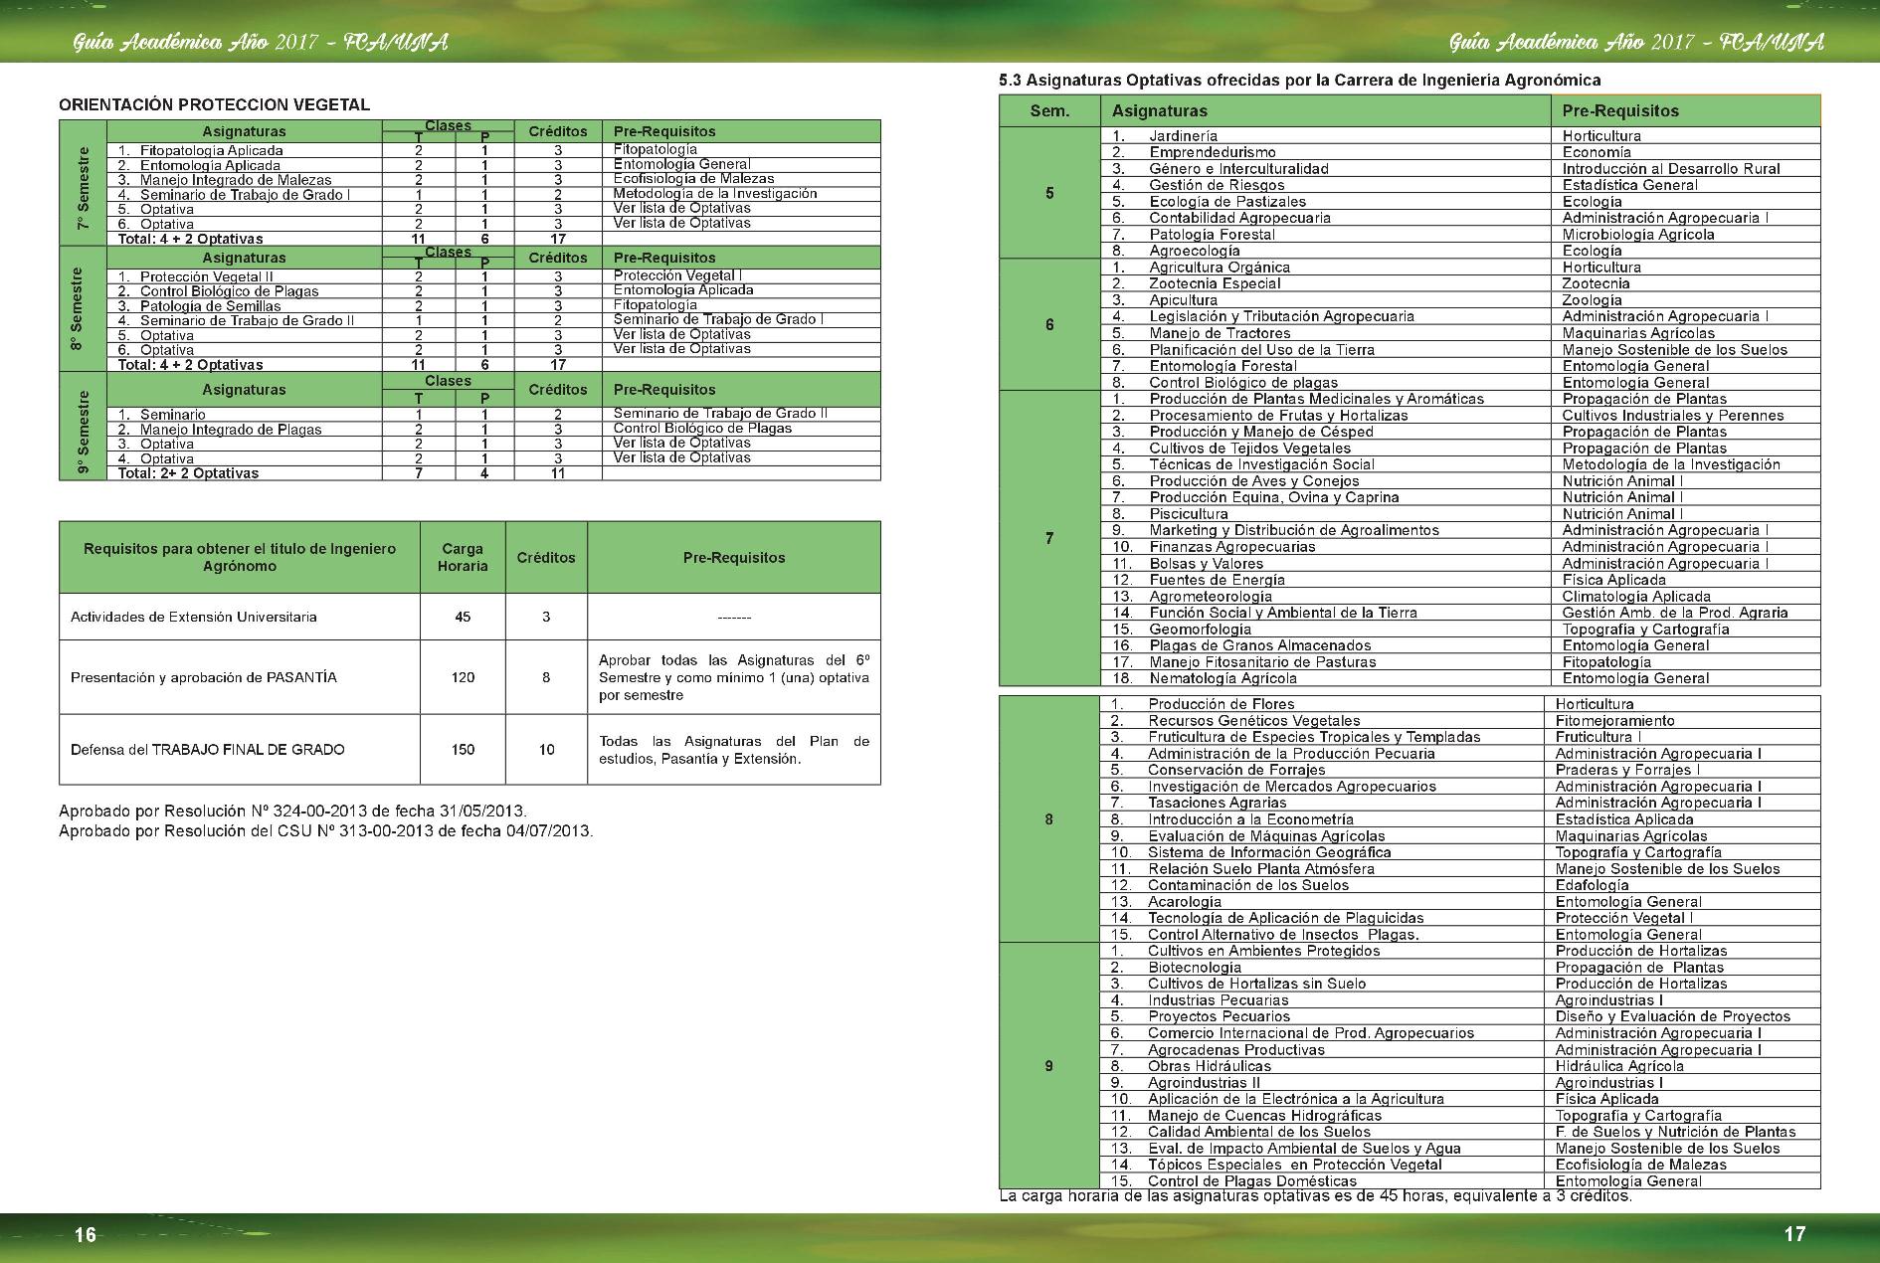This screenshot has width=1880, height=1263.
Task: Click the carga horaria value '150'
Action: [463, 749]
